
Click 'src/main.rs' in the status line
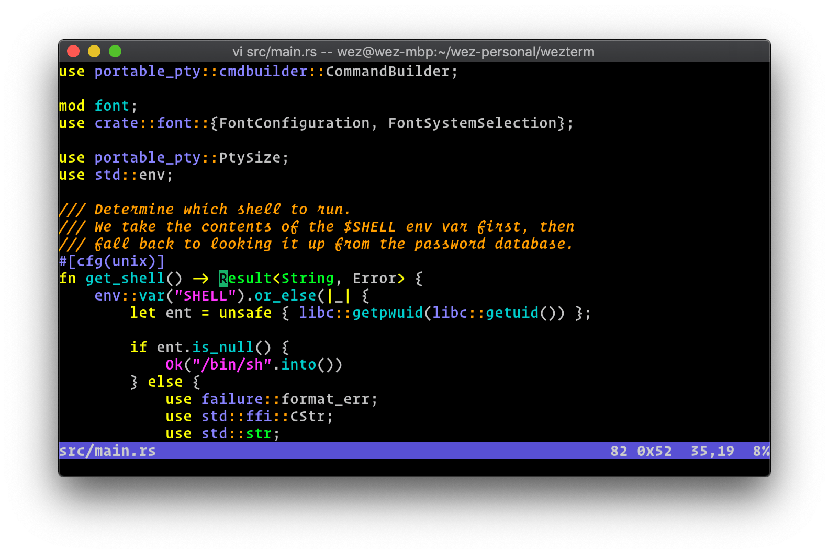[x=107, y=451]
